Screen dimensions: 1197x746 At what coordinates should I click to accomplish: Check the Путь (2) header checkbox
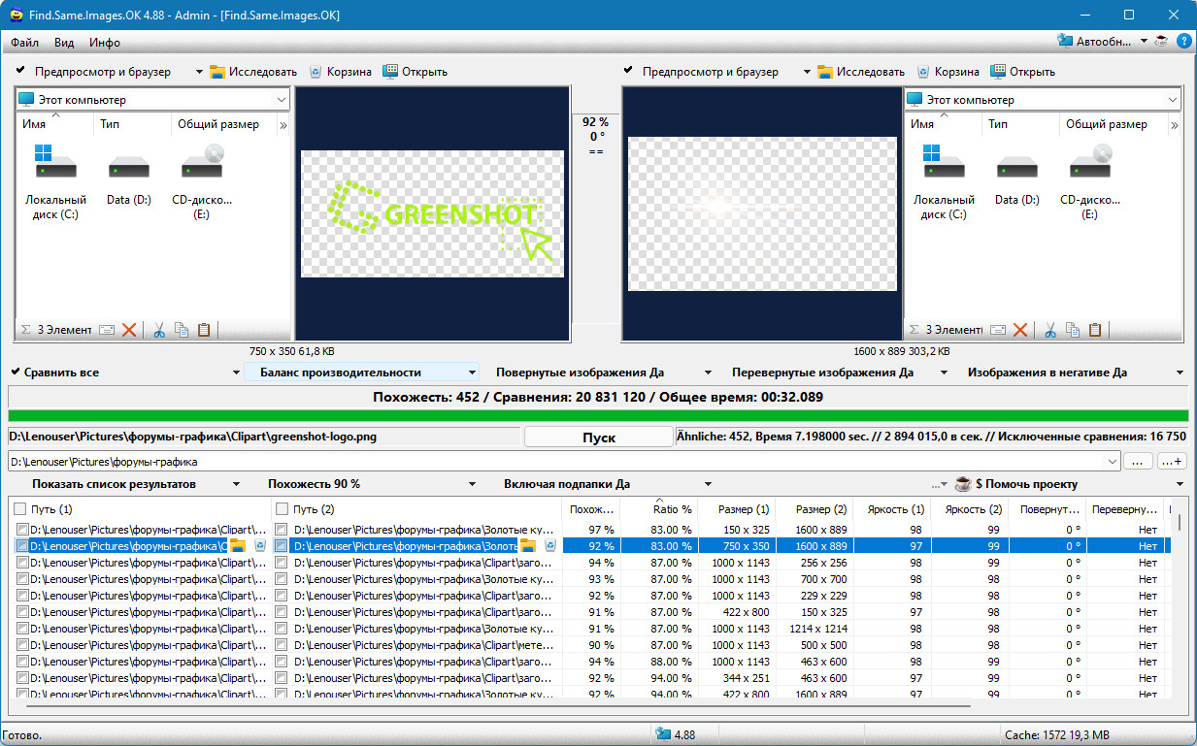point(282,508)
